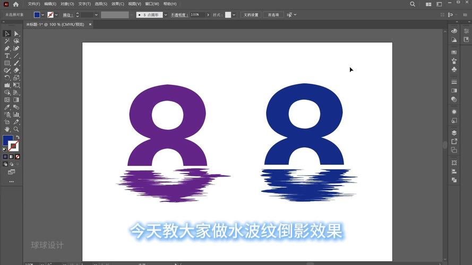This screenshot has width=472, height=265.
Task: Set paint mode to Gradient
Action: coord(12,156)
